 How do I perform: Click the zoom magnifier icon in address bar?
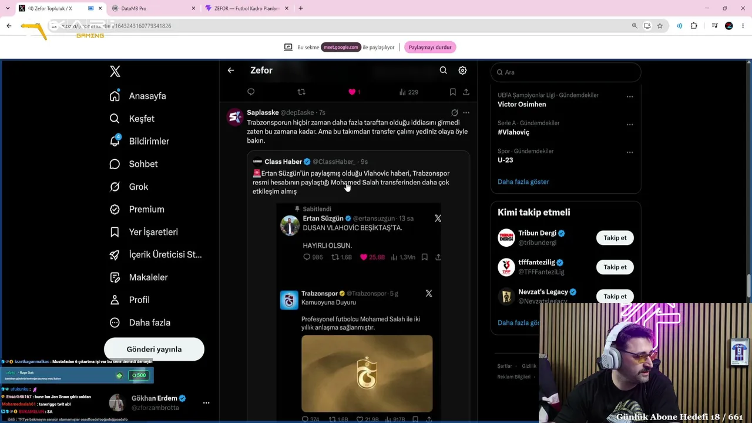(634, 26)
